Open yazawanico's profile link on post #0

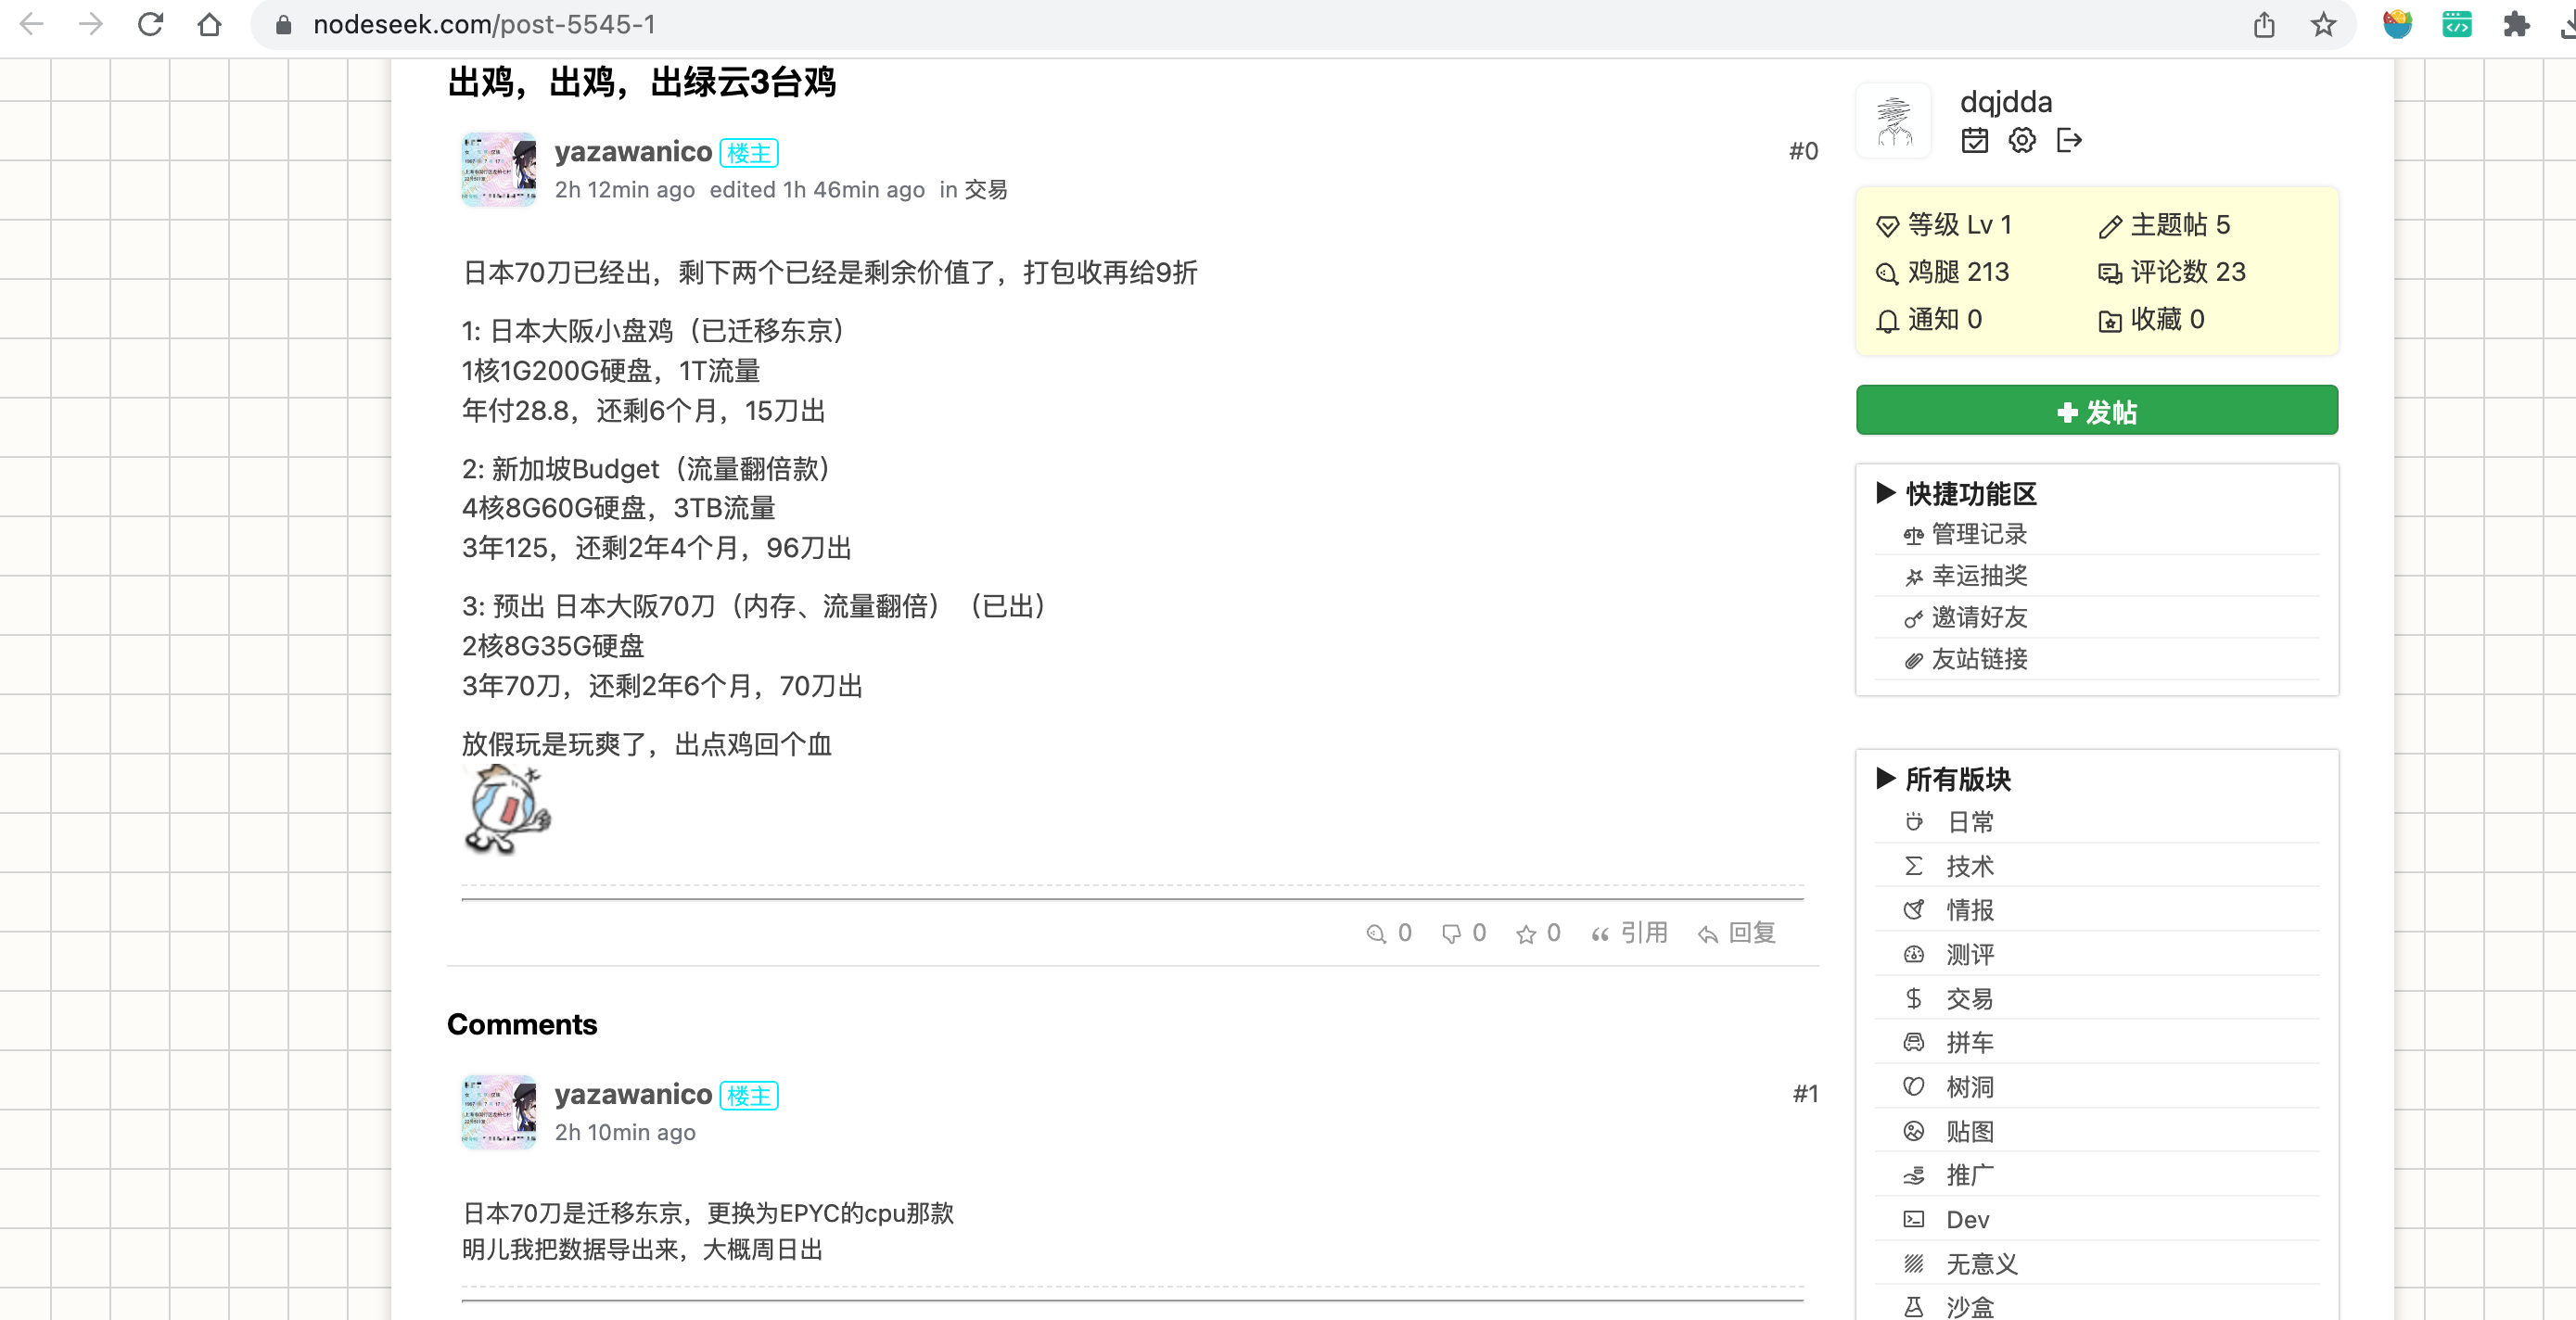(x=633, y=151)
